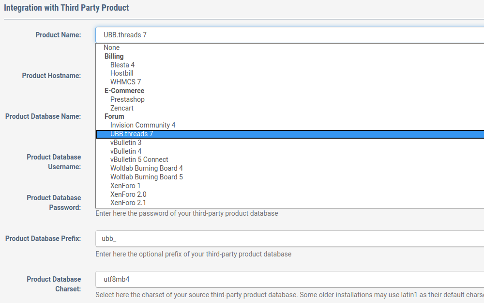Click the Product Database Password label

pyautogui.click(x=54, y=203)
